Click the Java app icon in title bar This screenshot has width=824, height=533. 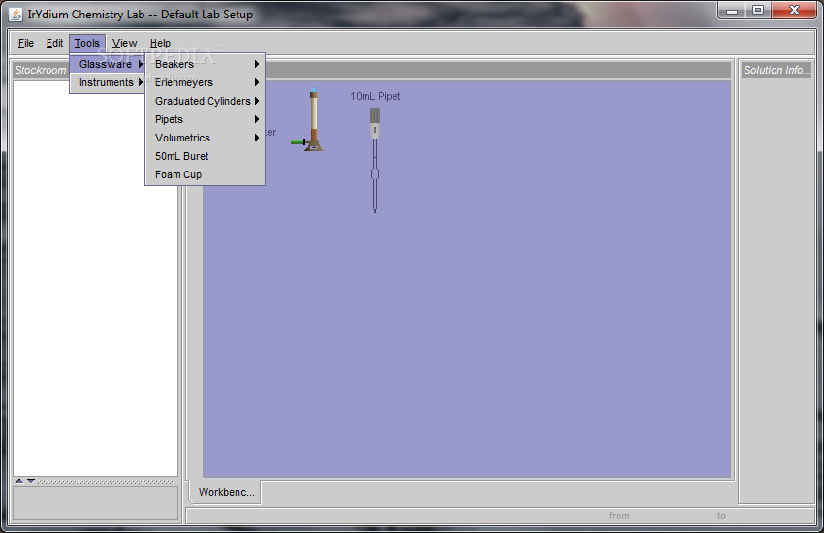16,15
